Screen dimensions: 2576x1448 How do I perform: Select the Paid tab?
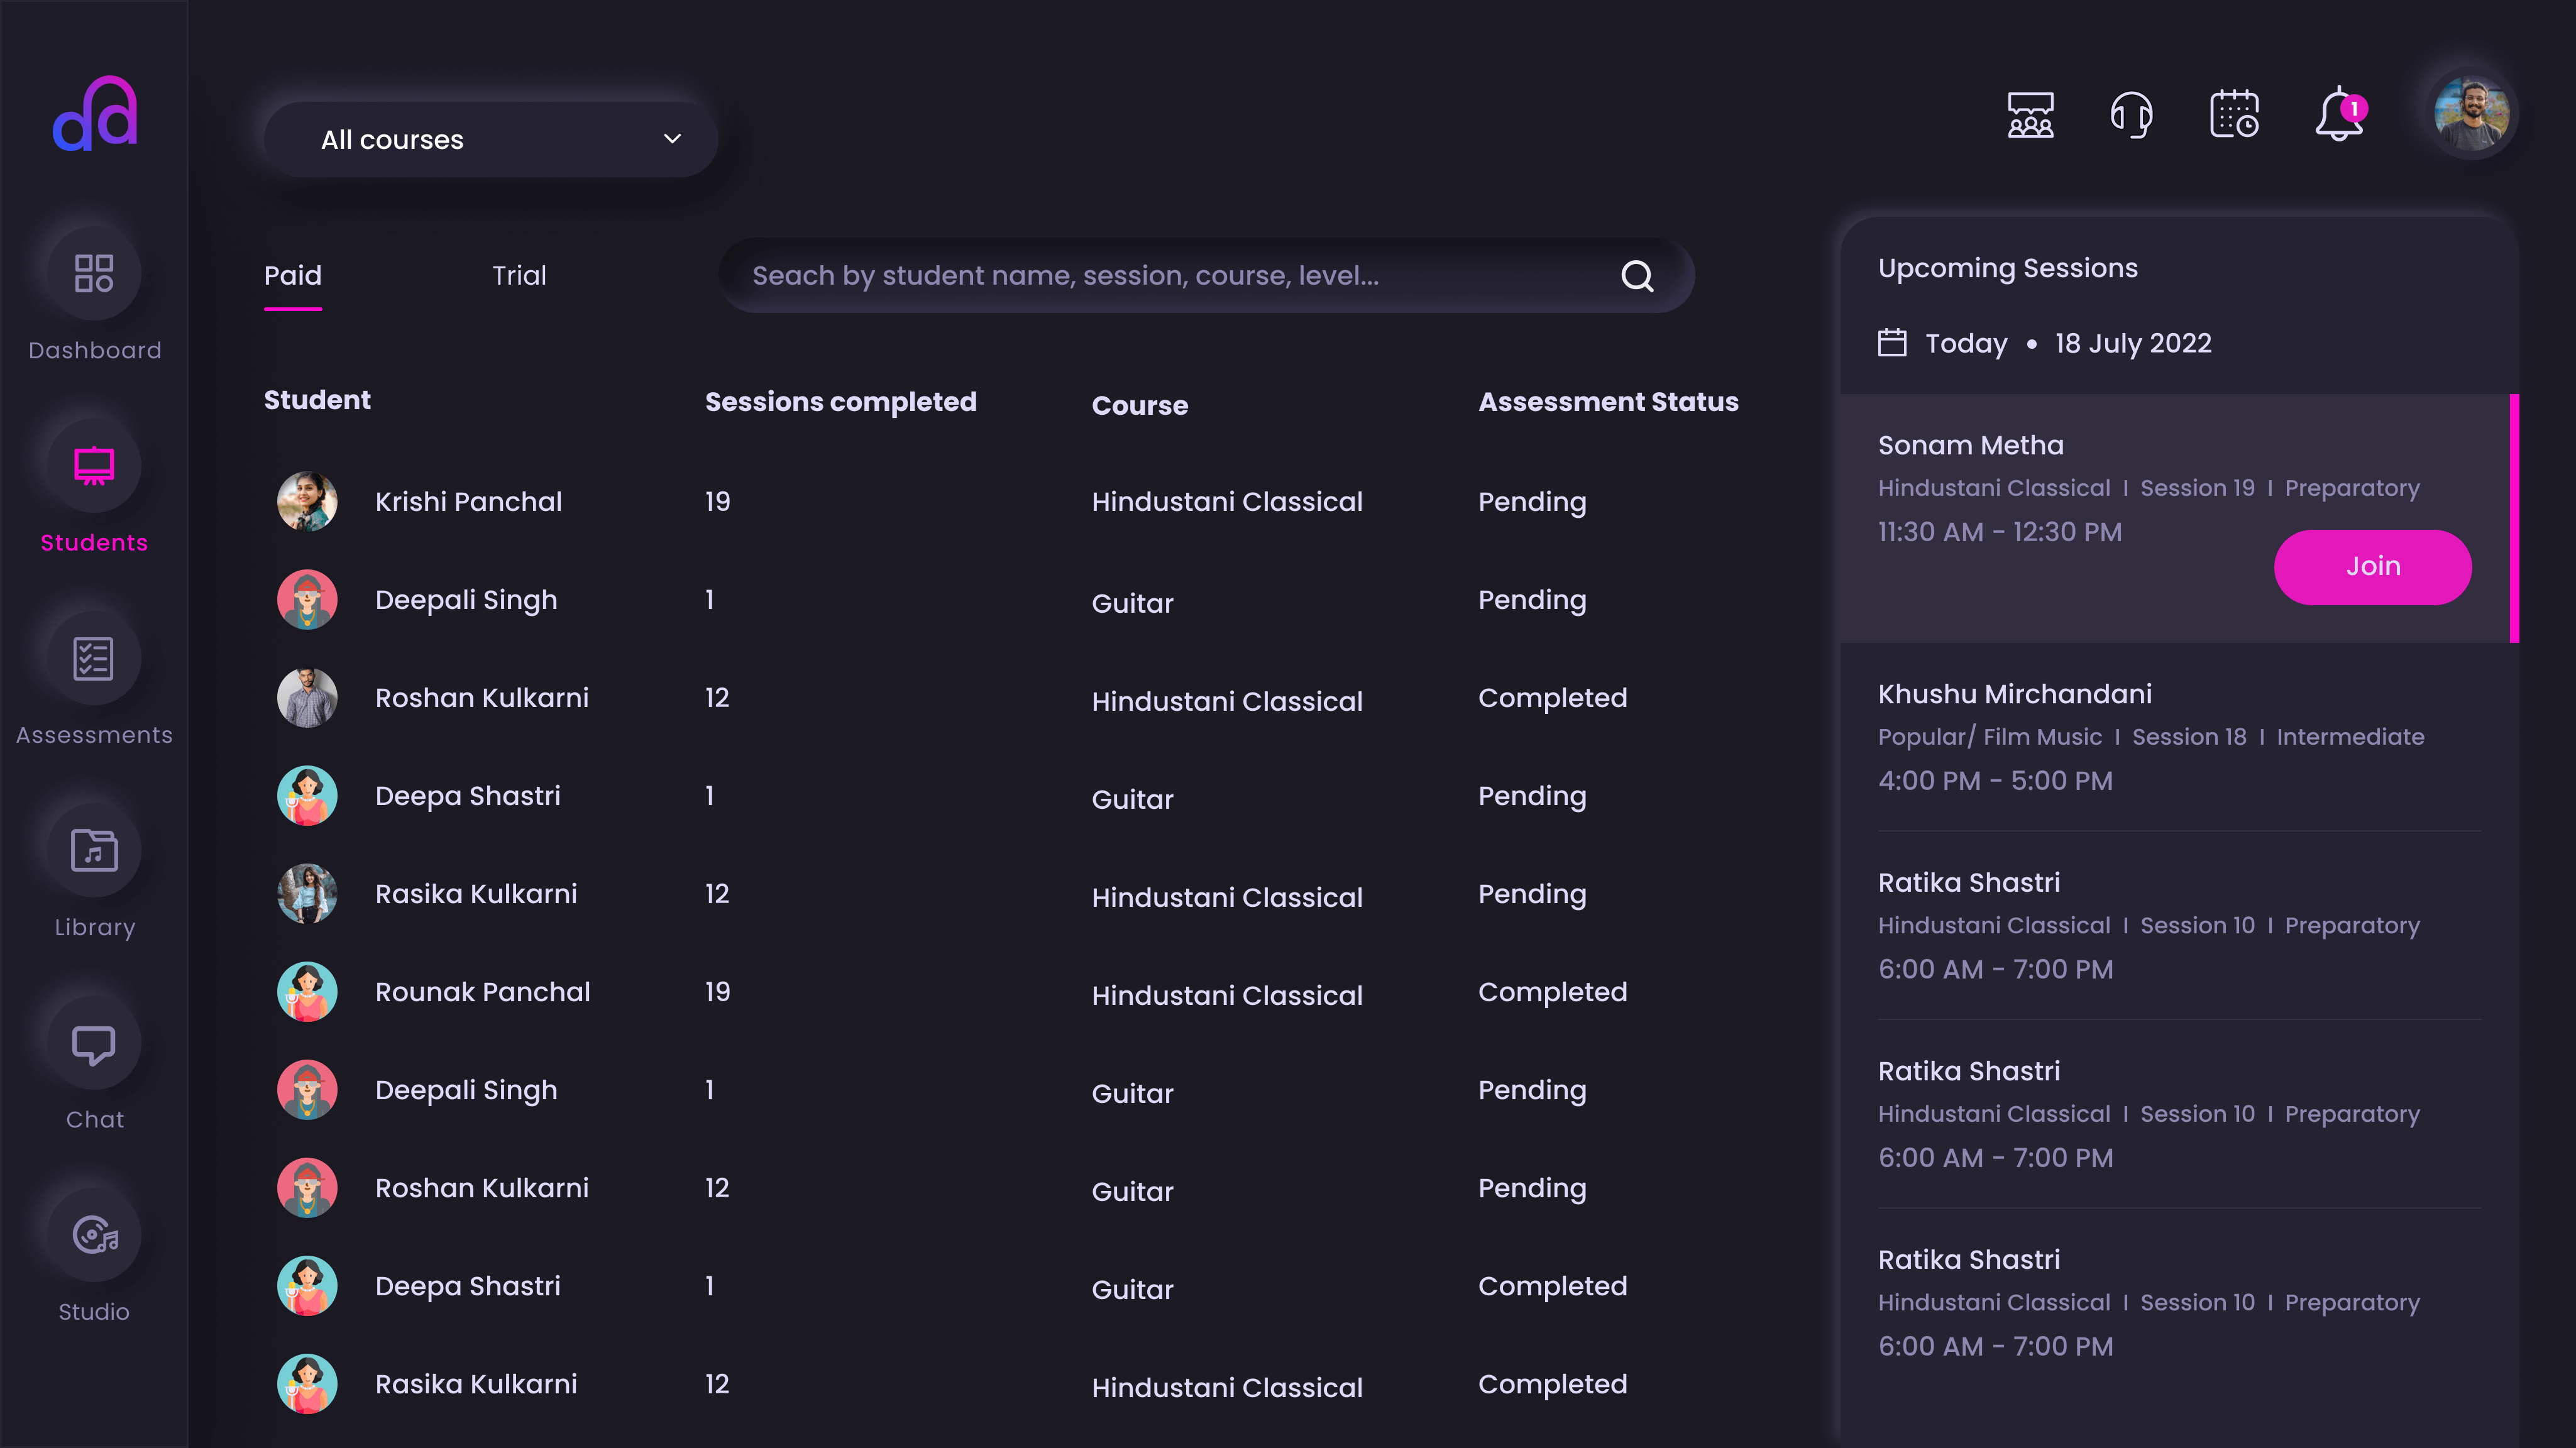tap(292, 275)
